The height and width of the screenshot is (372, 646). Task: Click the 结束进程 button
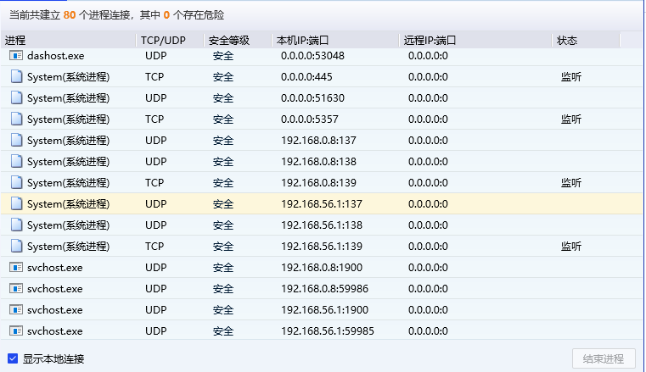coord(604,358)
